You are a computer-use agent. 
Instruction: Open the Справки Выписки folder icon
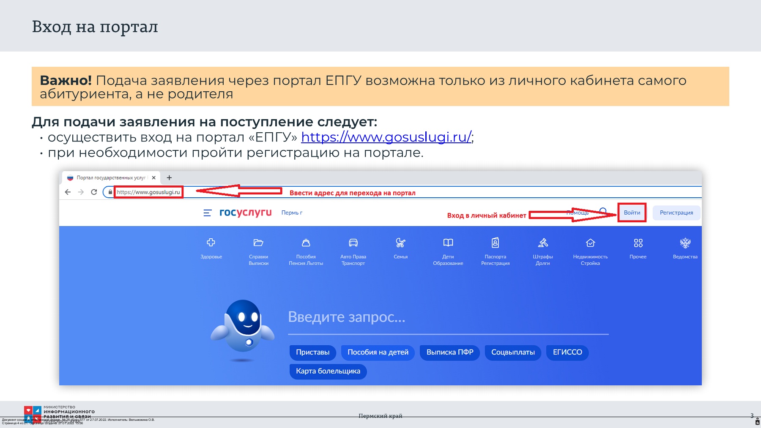[258, 243]
